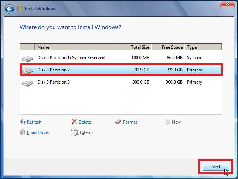
Task: Click the starburst New icon
Action: point(168,122)
